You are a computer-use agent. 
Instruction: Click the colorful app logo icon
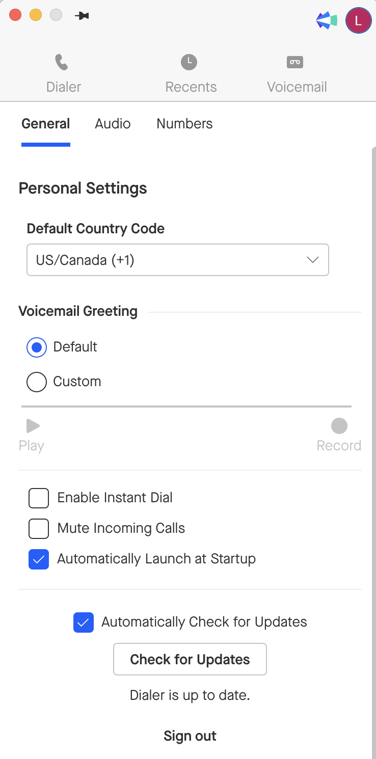pyautogui.click(x=327, y=20)
